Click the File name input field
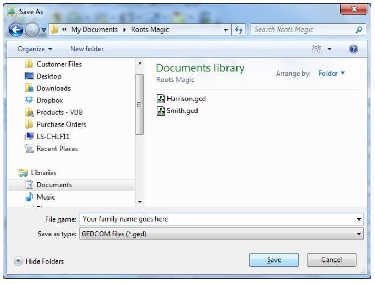Viewport: 375px width, 283px height. pos(221,219)
